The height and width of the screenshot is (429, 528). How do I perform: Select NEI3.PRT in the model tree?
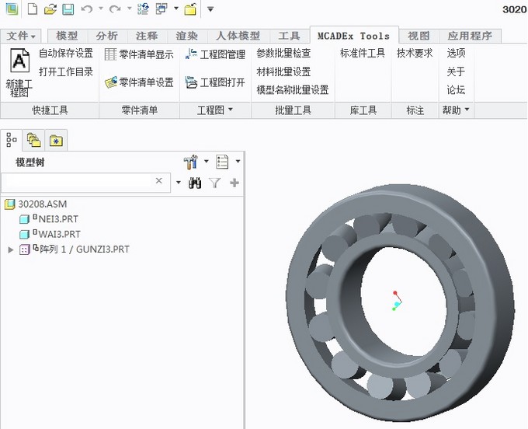58,219
